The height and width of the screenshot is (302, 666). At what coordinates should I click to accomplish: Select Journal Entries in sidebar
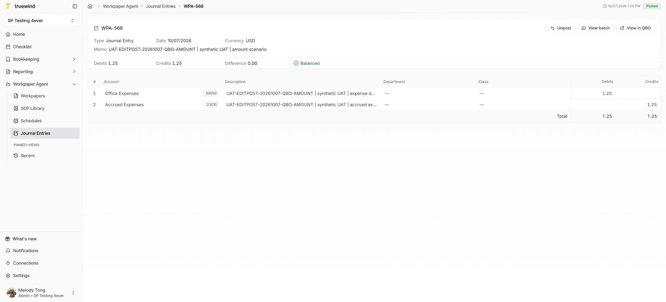[x=45, y=133]
